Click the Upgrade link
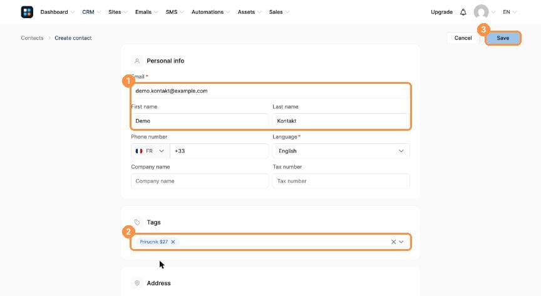The image size is (541, 296). coord(441,12)
